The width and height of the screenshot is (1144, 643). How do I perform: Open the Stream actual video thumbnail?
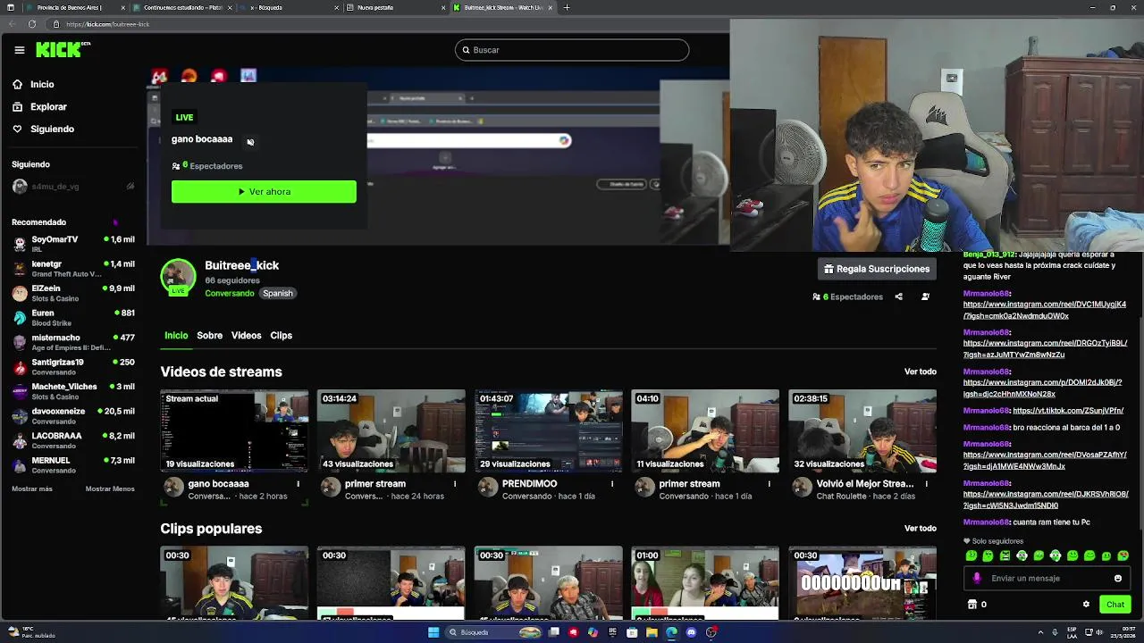(234, 430)
